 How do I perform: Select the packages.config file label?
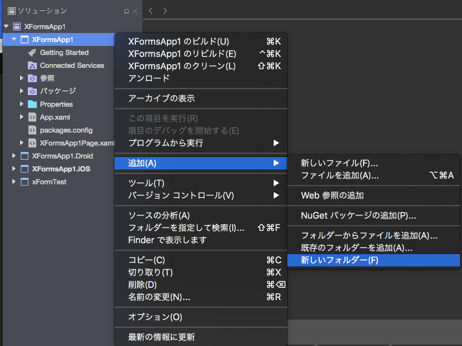tap(66, 131)
